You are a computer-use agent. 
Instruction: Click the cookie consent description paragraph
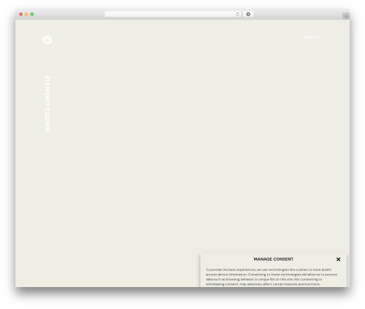pyautogui.click(x=272, y=277)
